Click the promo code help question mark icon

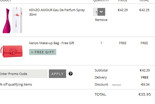coord(71,74)
